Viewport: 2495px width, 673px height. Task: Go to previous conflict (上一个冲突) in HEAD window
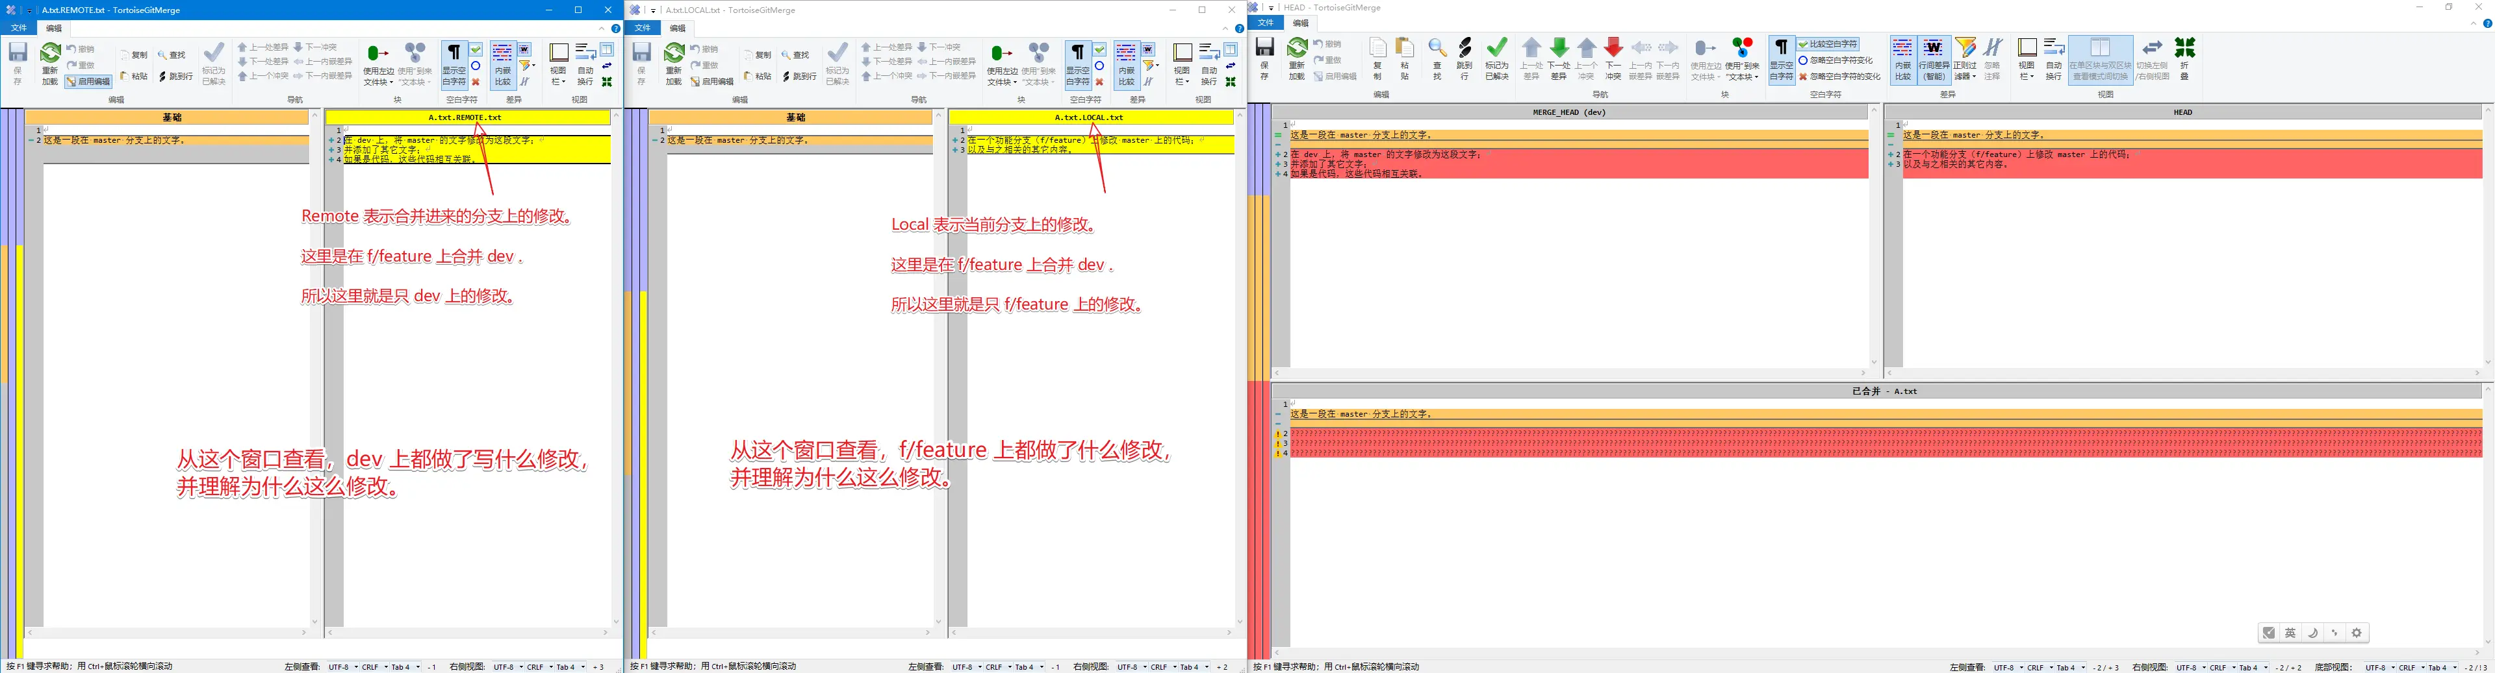[1585, 58]
